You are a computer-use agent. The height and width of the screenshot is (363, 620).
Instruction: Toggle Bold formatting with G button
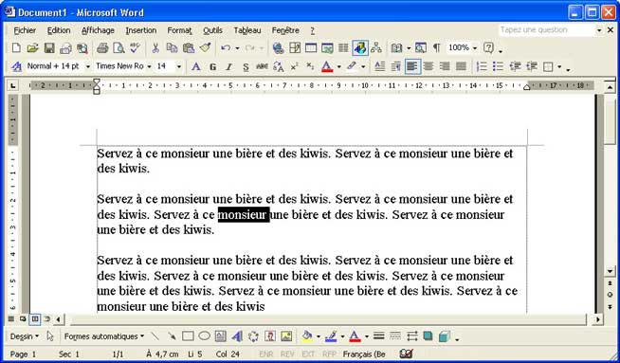click(x=212, y=67)
